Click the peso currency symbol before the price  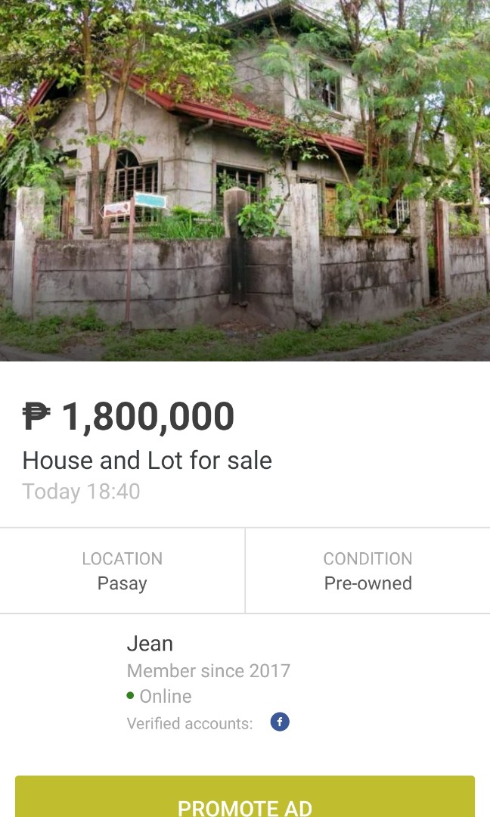(38, 415)
